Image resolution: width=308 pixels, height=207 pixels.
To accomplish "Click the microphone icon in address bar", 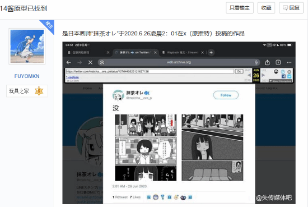I will [256, 62].
